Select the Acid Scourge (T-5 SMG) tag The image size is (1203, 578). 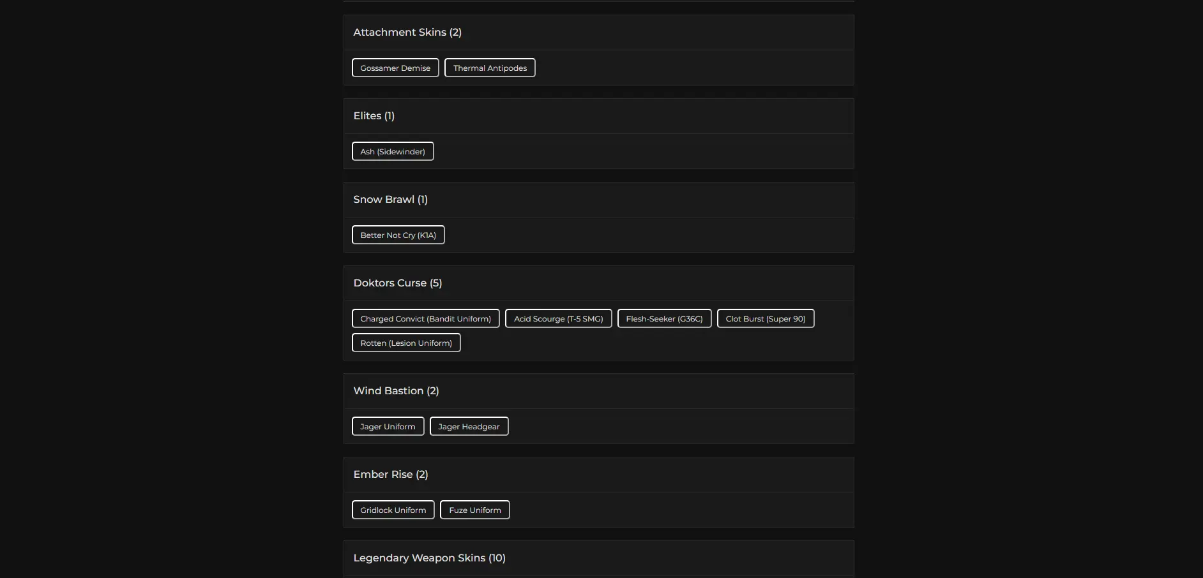pyautogui.click(x=558, y=318)
